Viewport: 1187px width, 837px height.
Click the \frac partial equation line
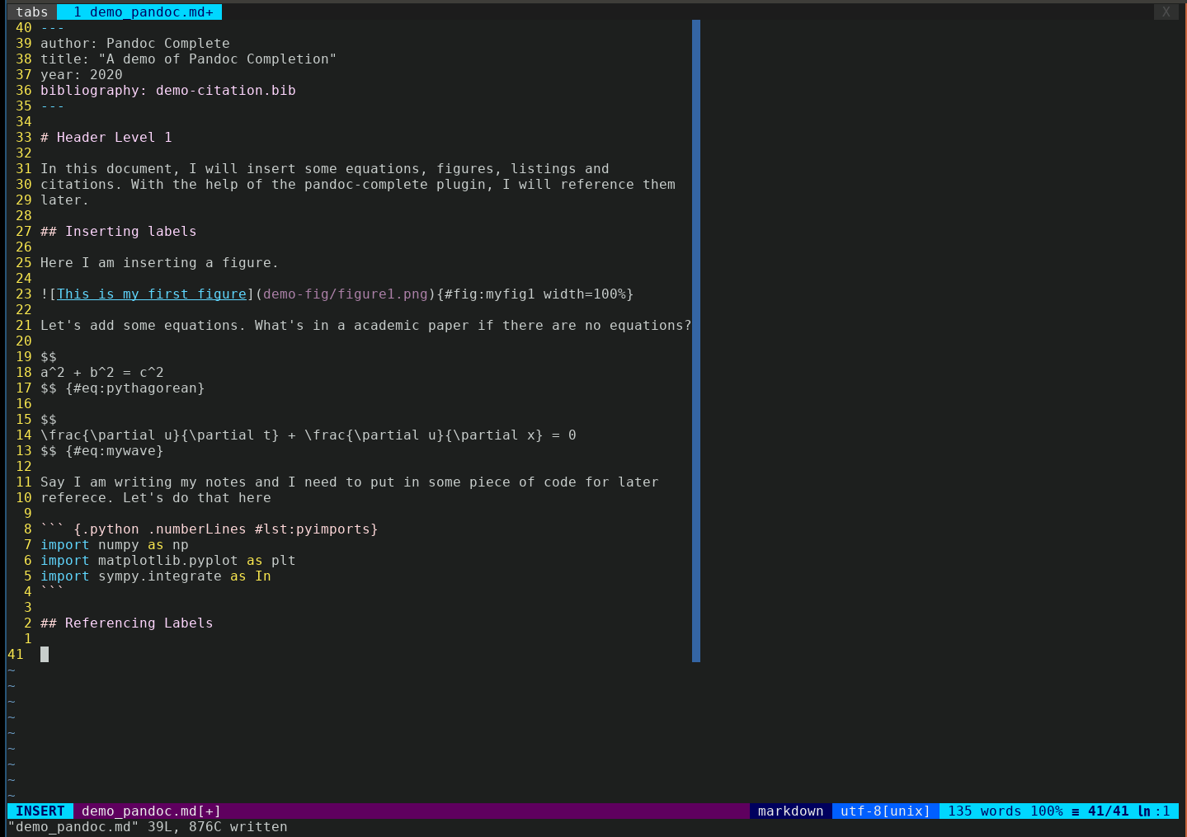coord(309,435)
